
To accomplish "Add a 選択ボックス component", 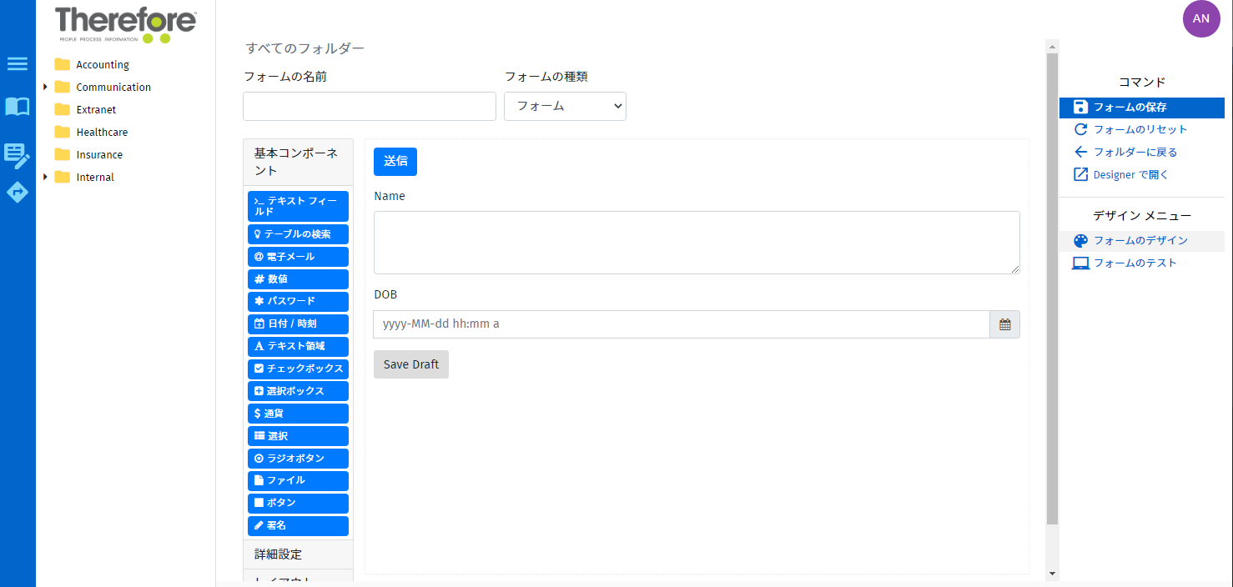I will tap(298, 391).
